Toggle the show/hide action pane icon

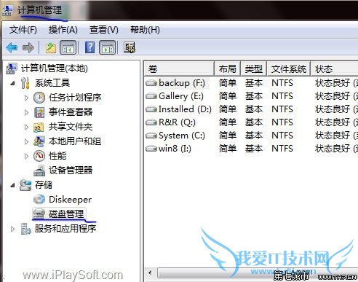pos(107,47)
